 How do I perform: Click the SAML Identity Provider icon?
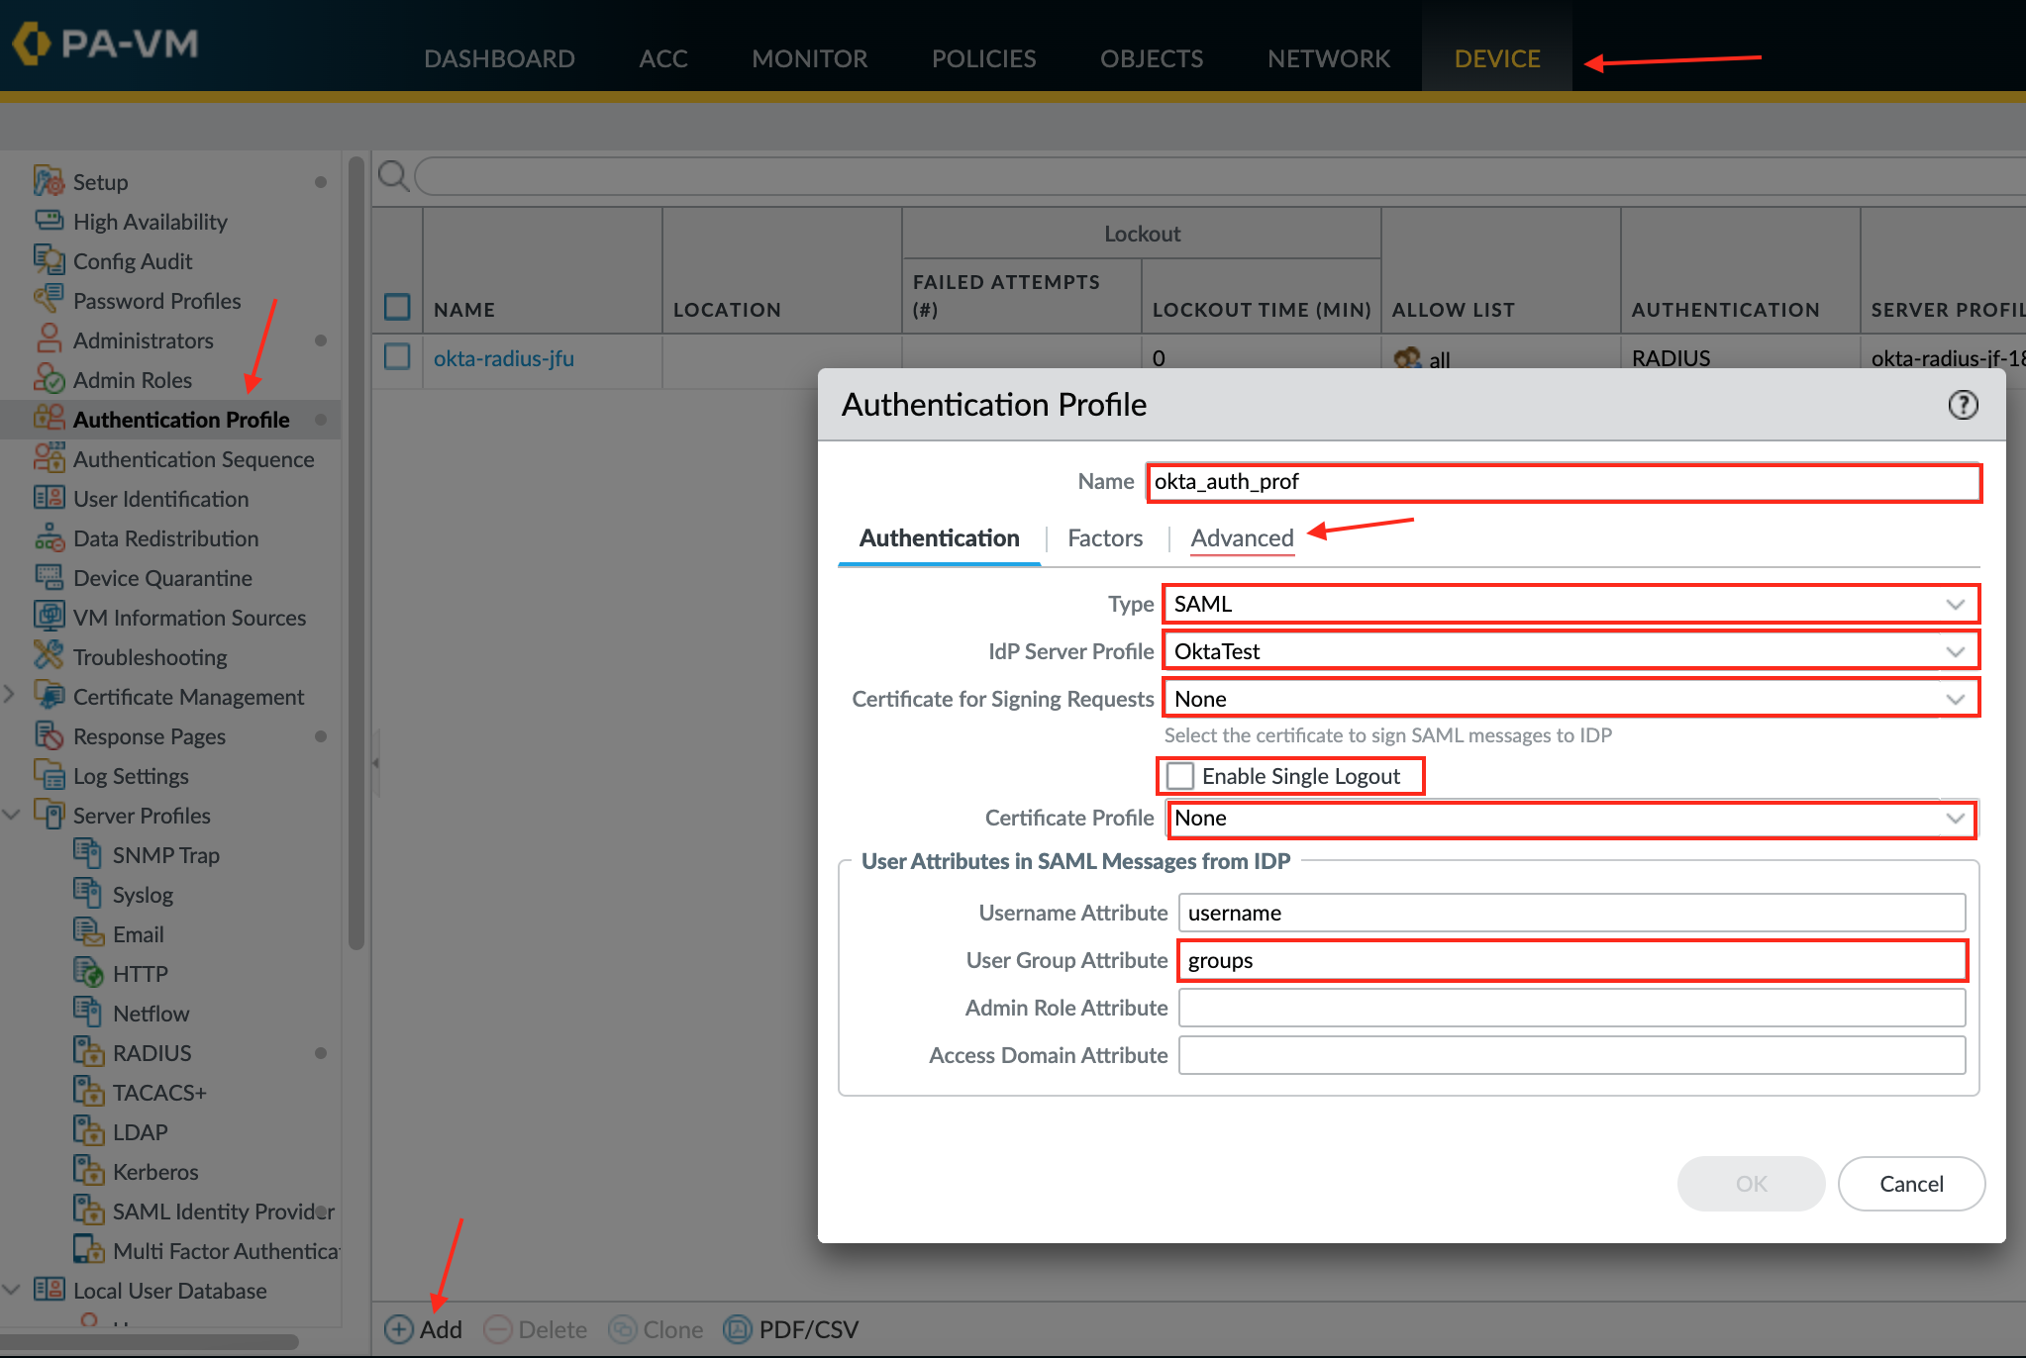88,1211
